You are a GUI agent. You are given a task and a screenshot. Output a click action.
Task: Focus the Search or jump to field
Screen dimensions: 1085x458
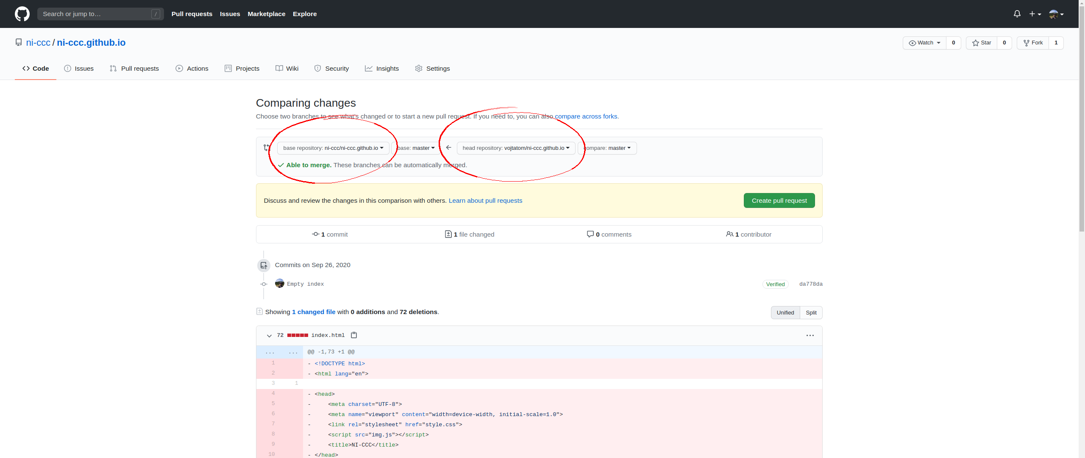[100, 14]
